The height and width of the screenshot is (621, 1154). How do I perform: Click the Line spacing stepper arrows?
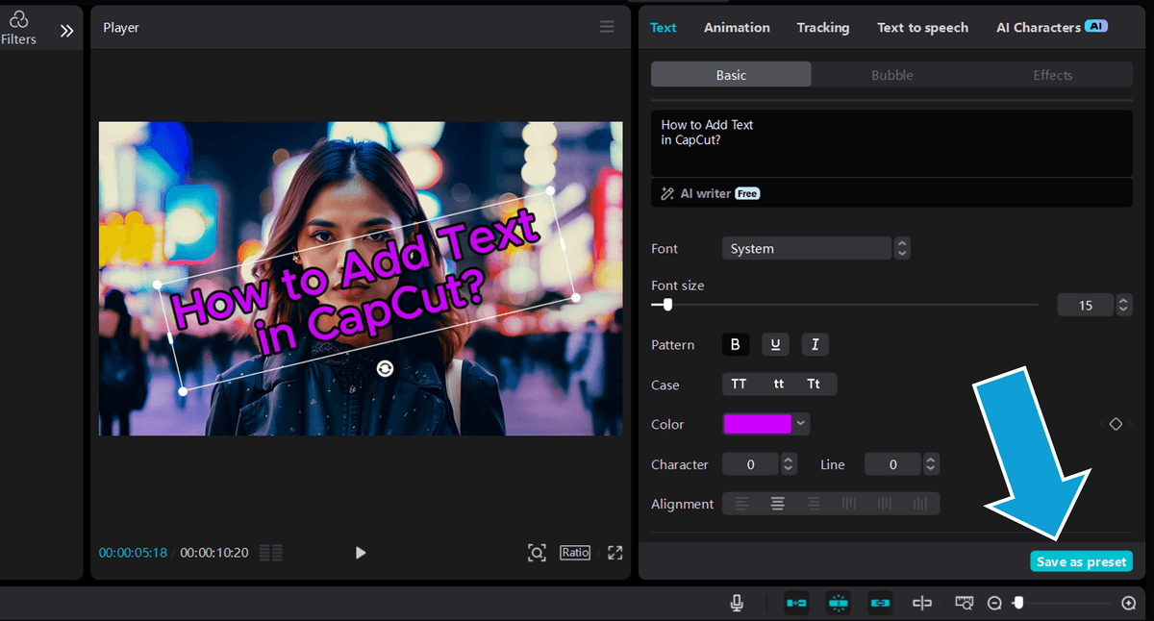[931, 464]
